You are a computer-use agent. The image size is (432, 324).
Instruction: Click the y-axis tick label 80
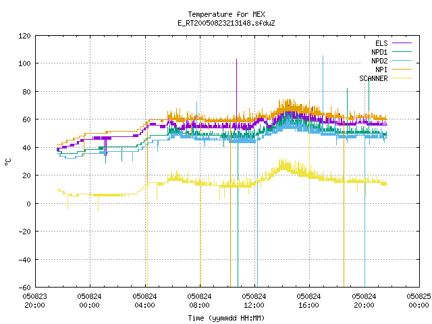coord(27,92)
